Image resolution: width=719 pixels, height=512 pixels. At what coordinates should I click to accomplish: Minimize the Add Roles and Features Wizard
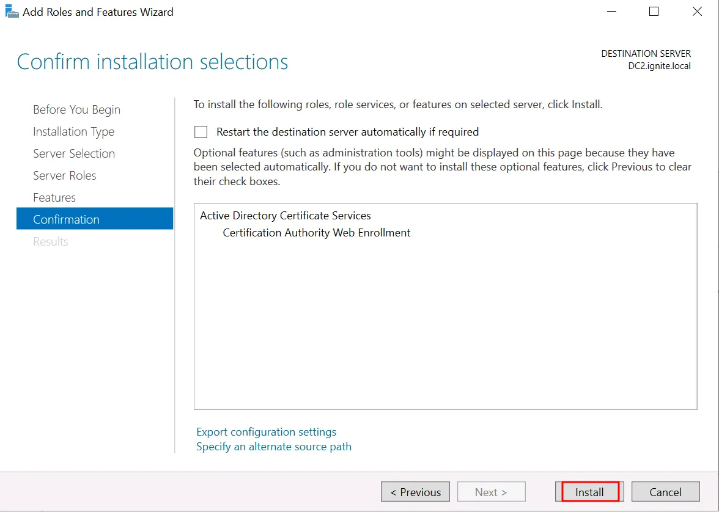(x=611, y=12)
